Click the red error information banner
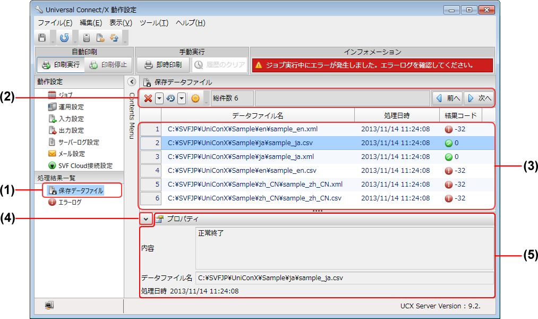 pos(372,65)
